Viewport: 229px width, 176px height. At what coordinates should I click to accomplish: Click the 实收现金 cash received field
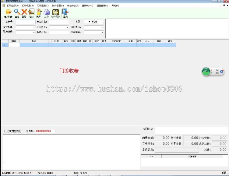[x=162, y=144]
